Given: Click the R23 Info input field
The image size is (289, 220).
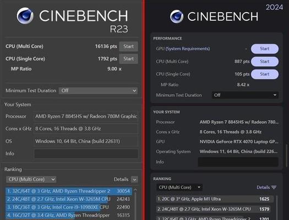Looking at the screenshot, I should [x=86, y=153].
